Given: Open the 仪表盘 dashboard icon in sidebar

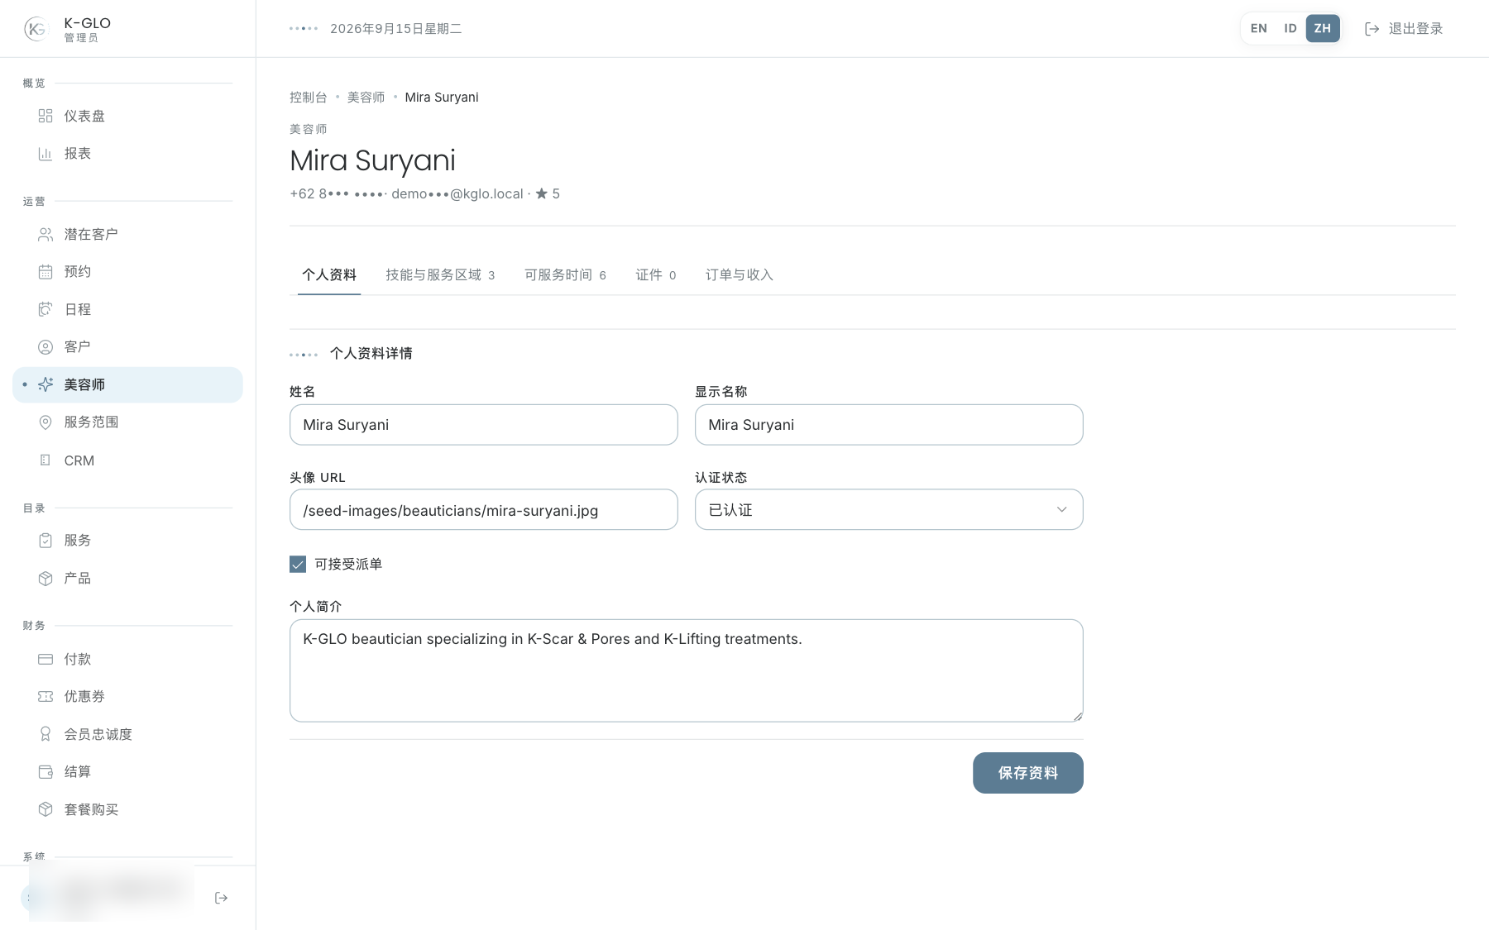Looking at the screenshot, I should click(x=45, y=116).
